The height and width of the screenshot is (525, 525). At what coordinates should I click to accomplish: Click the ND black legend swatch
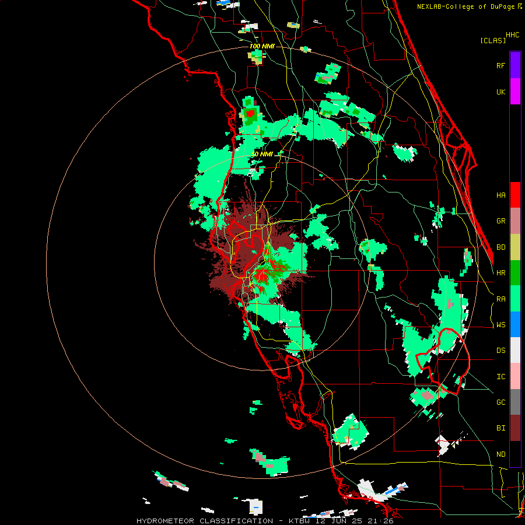[x=515, y=454]
